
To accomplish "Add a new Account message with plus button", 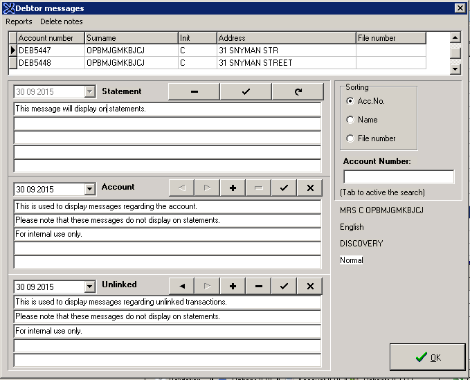I will click(233, 188).
